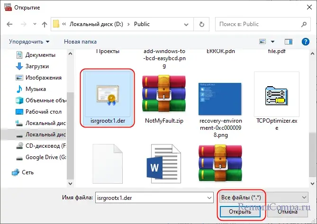Click the Поиск в: Public search box
Screen dimensions: 317x224
coord(262,24)
